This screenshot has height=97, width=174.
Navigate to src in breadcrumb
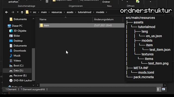(x=35, y=12)
